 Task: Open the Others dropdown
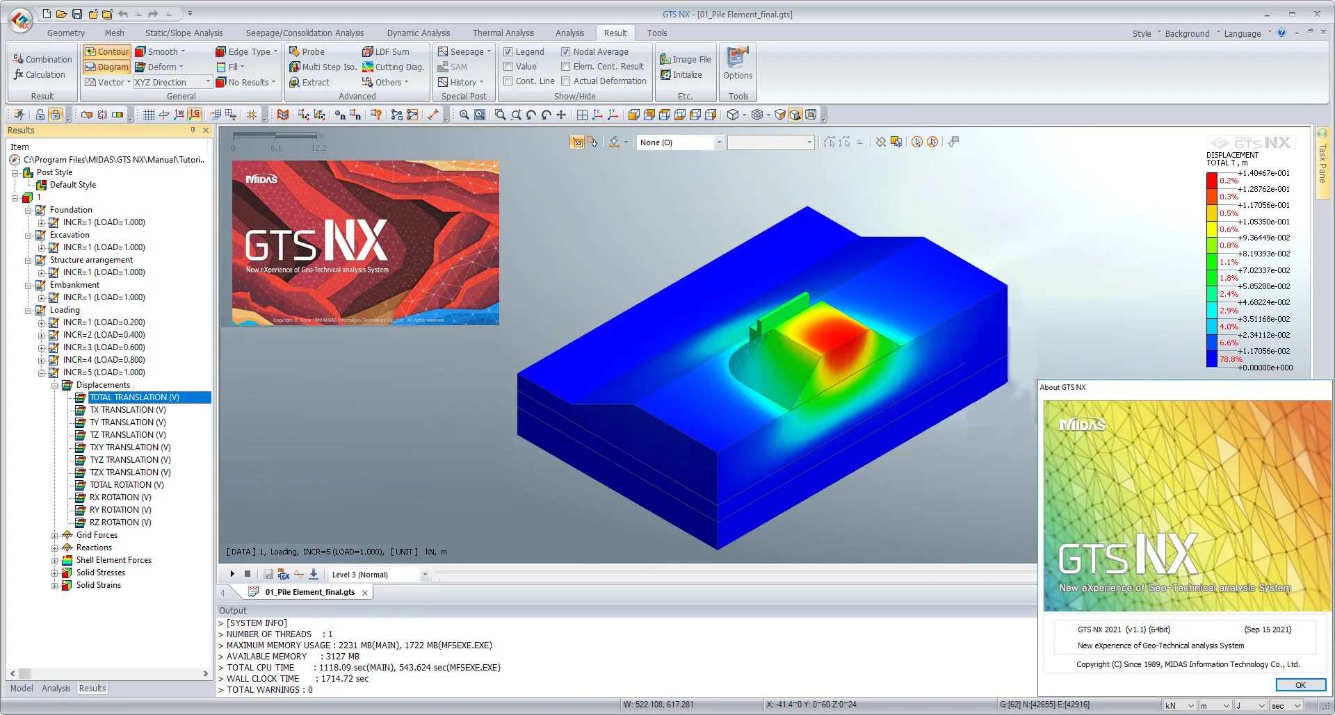pos(385,82)
